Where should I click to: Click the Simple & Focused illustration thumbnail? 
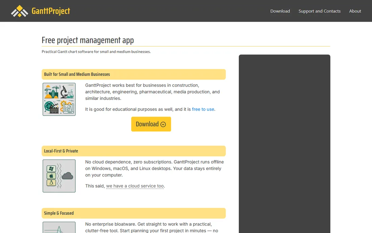tap(59, 227)
